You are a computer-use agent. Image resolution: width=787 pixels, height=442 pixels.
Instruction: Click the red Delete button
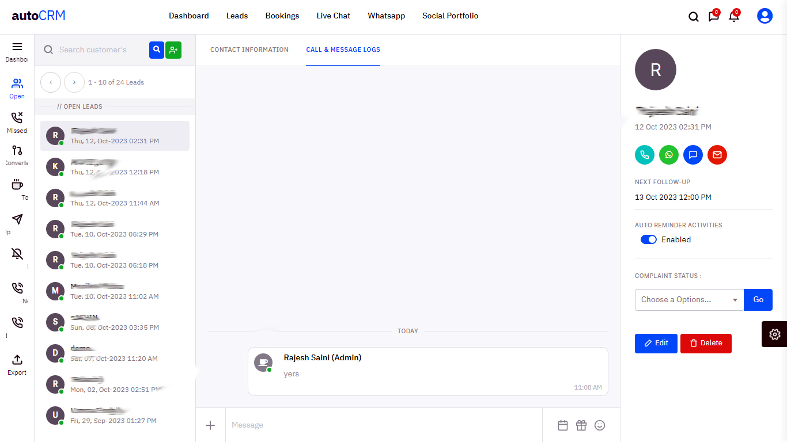(705, 343)
